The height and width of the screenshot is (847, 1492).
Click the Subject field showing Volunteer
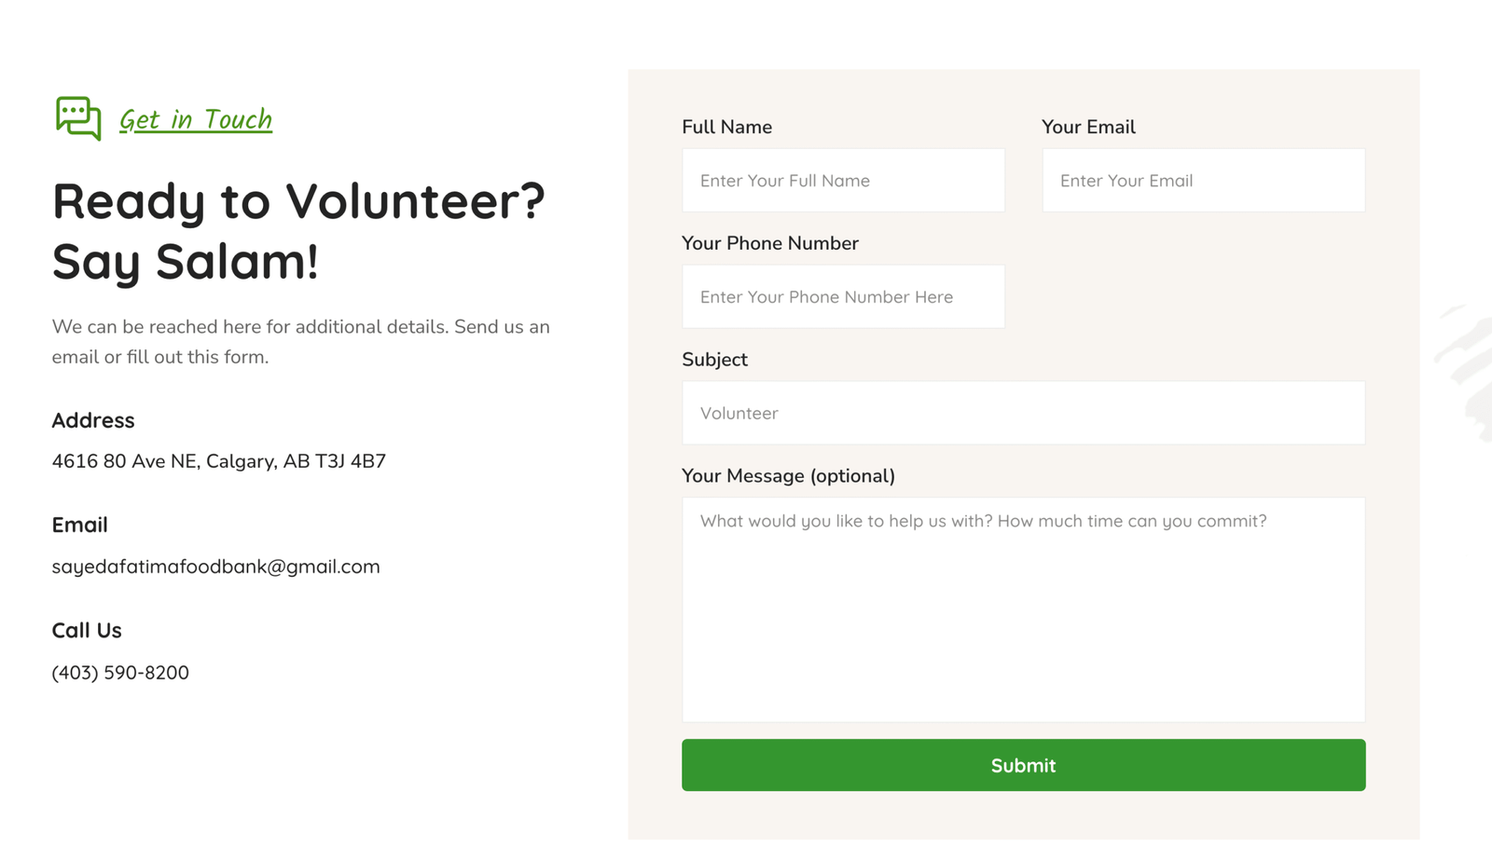(1023, 413)
